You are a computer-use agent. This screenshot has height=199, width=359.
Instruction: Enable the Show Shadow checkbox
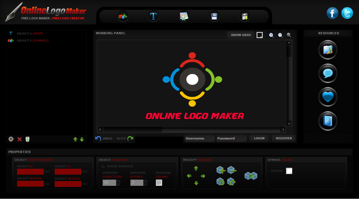click(103, 166)
